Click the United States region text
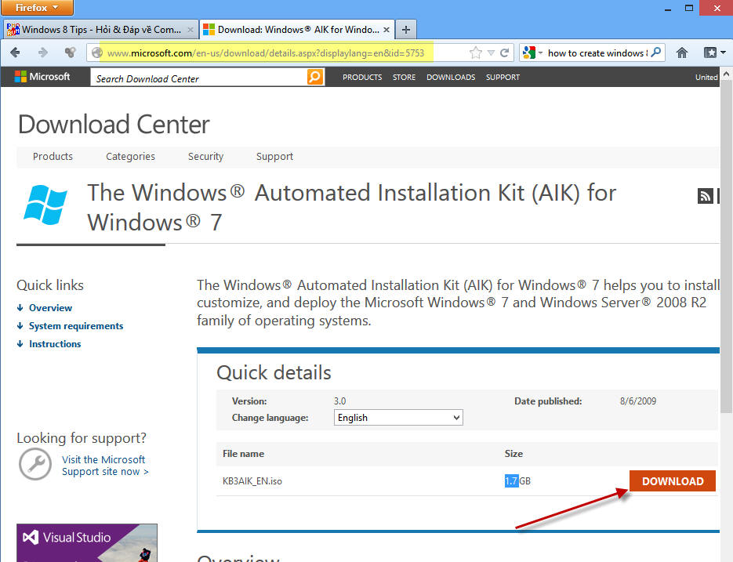 click(x=706, y=78)
